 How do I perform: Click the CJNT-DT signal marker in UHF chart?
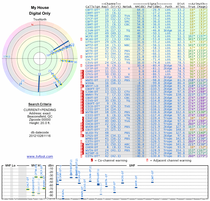coord(152,182)
